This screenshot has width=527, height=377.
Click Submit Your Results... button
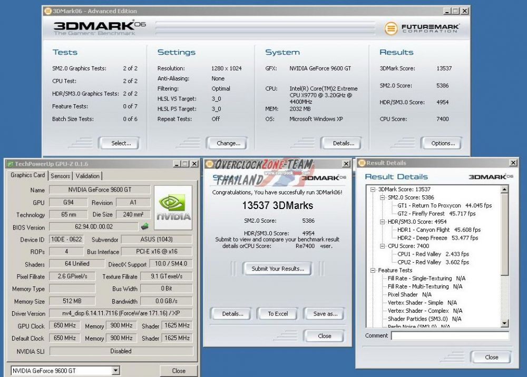coord(277,269)
